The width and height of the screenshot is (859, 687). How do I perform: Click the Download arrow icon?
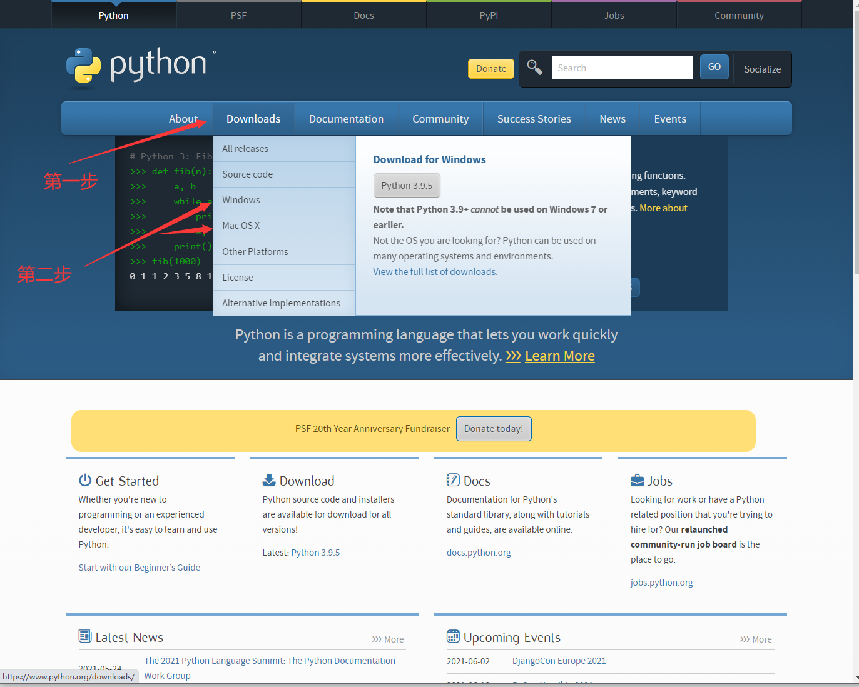pyautogui.click(x=269, y=480)
